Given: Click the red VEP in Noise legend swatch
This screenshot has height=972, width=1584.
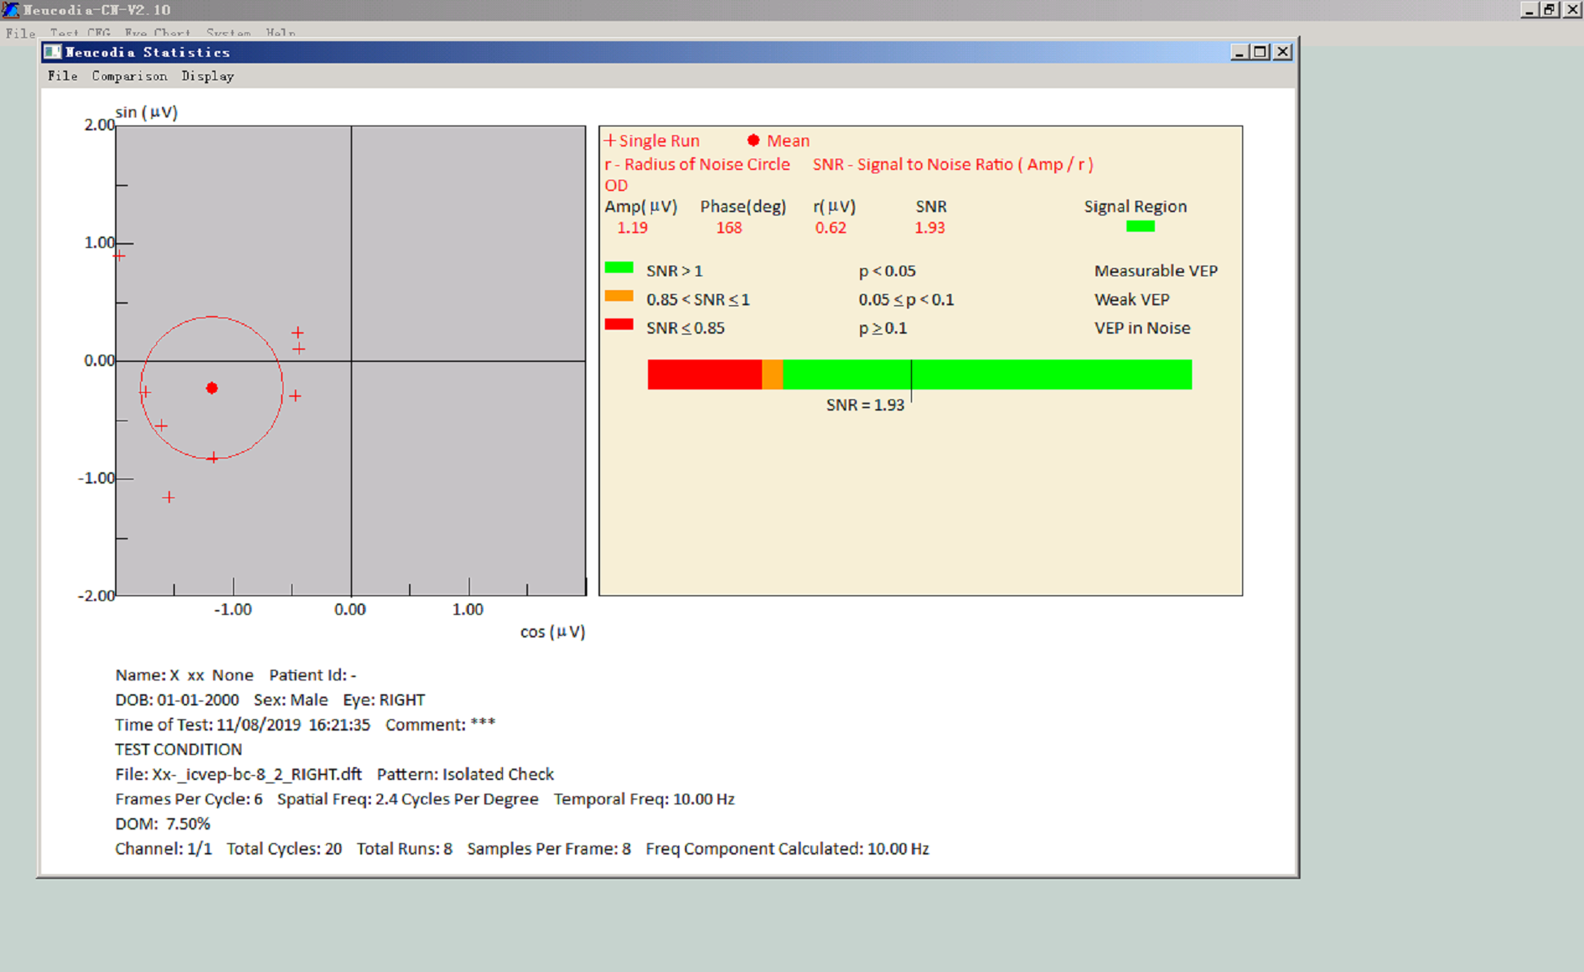Looking at the screenshot, I should pos(619,324).
